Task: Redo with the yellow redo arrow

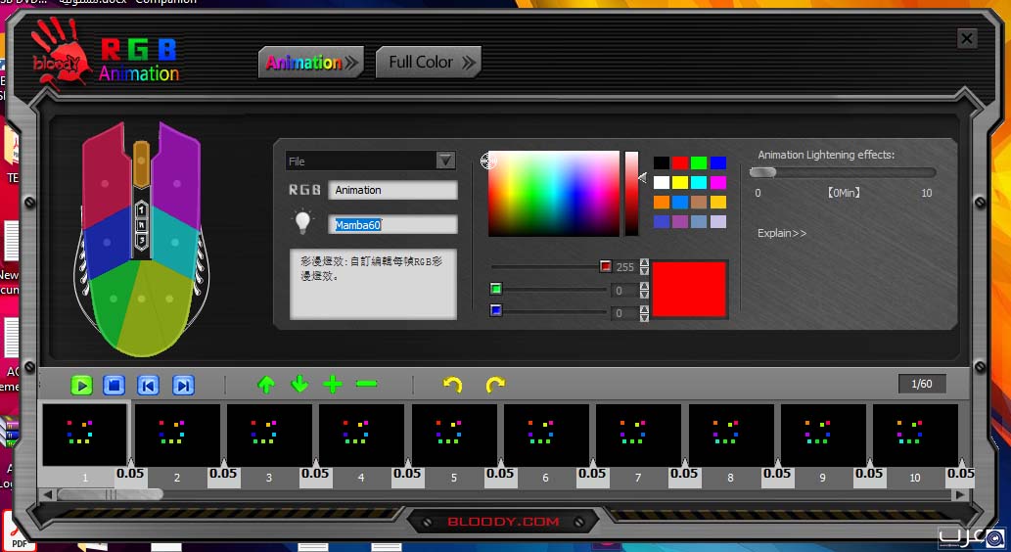Action: pos(495,385)
